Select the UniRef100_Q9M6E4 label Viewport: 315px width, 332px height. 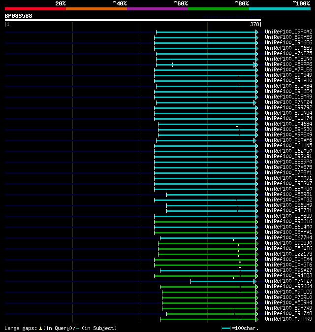288,92
